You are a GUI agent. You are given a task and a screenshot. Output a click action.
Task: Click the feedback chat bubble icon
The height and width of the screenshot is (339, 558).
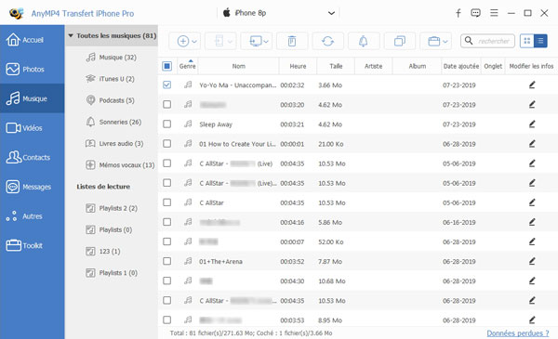click(475, 13)
